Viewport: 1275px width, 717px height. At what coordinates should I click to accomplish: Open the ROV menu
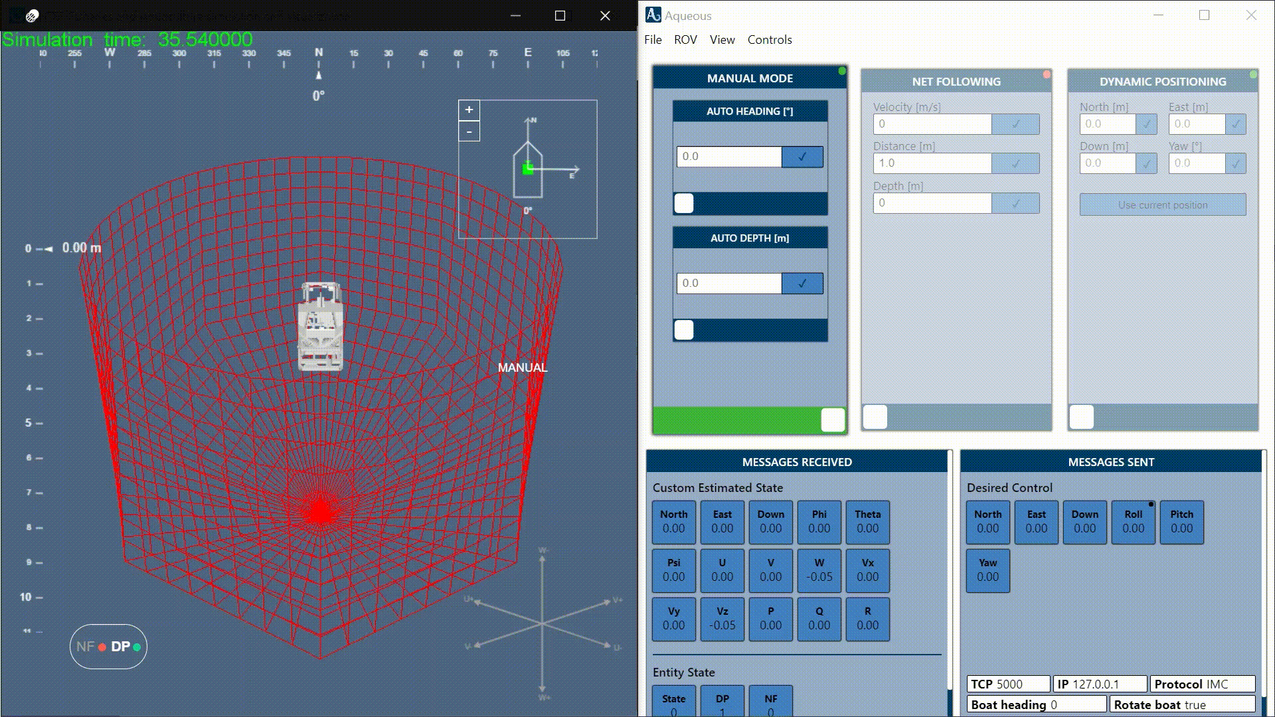(685, 40)
